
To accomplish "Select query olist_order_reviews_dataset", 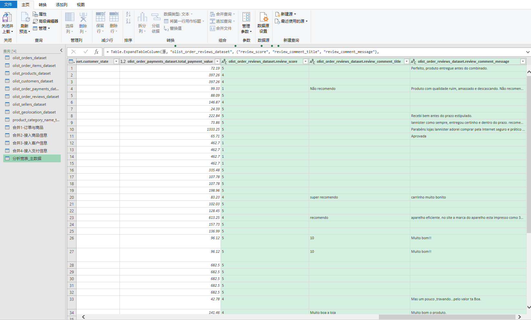I will tap(32, 97).
